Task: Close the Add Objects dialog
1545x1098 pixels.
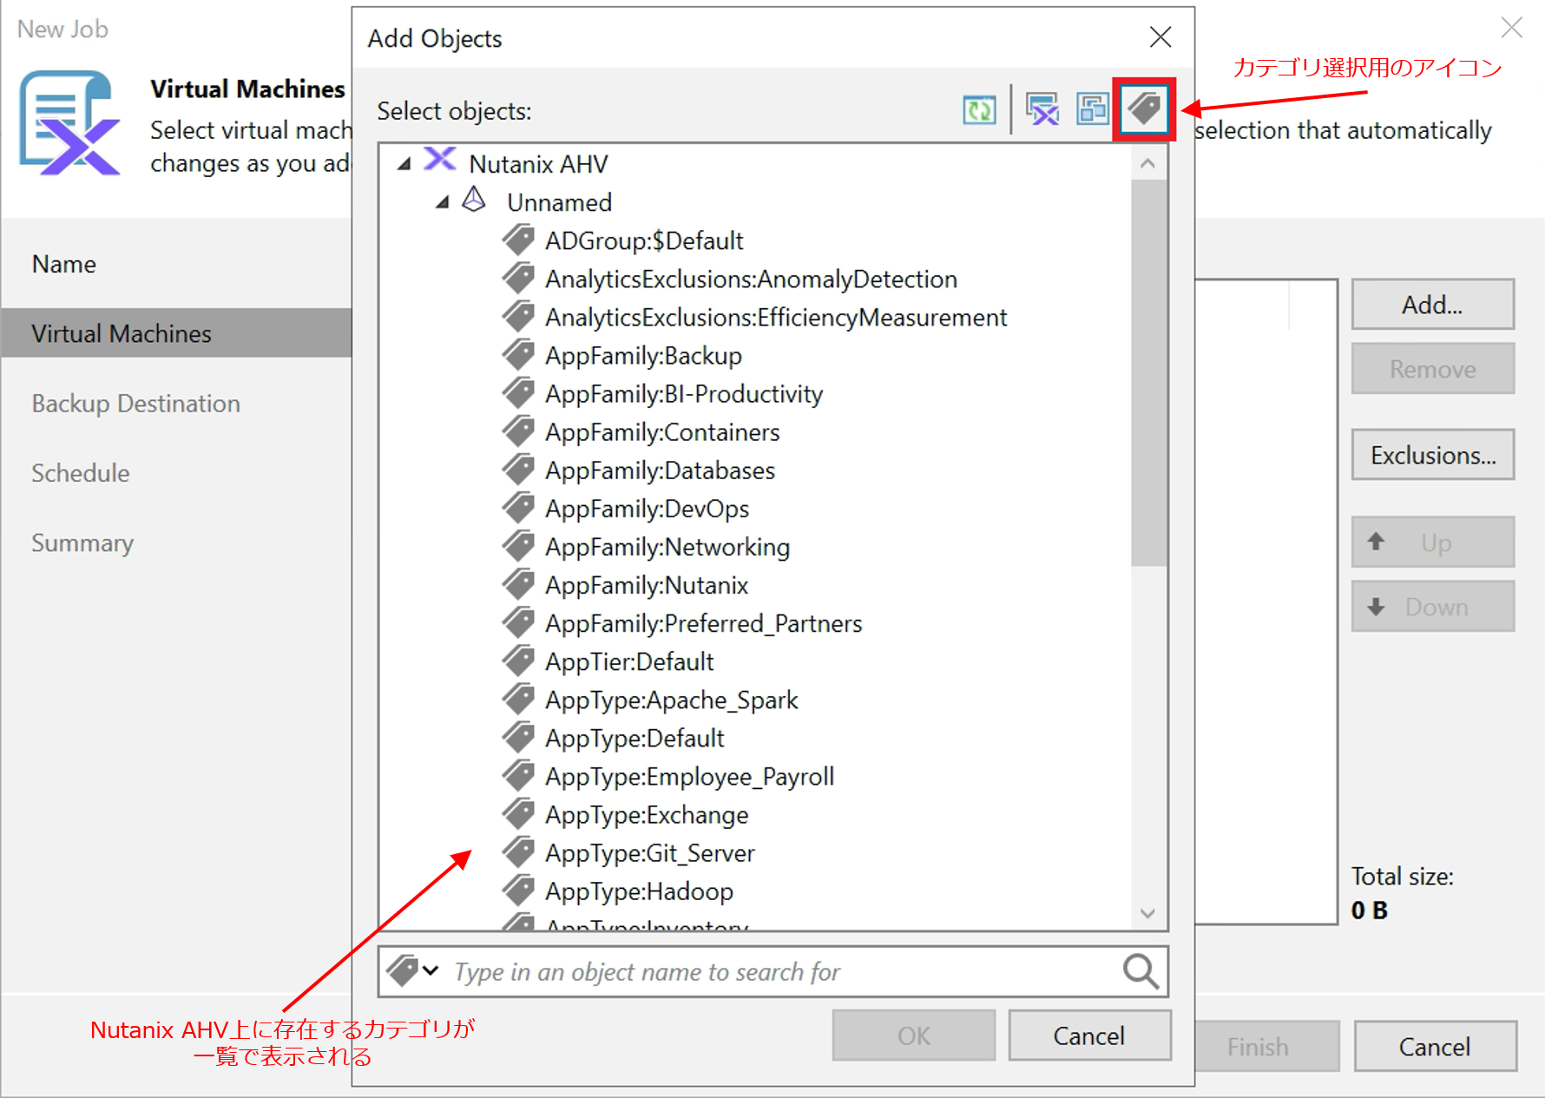Action: point(1160,36)
